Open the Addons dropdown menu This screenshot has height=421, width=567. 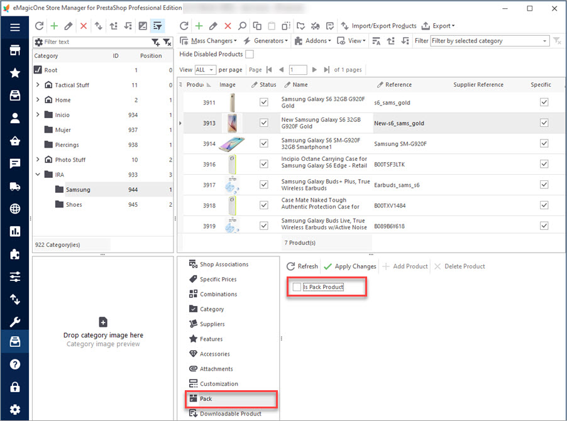coord(313,41)
